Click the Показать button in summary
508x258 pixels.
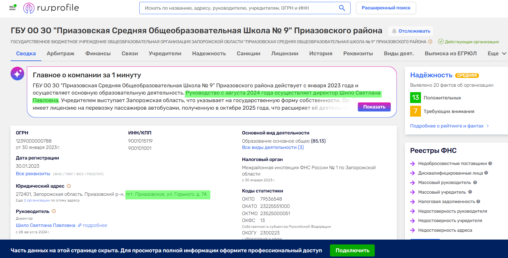coord(374,107)
